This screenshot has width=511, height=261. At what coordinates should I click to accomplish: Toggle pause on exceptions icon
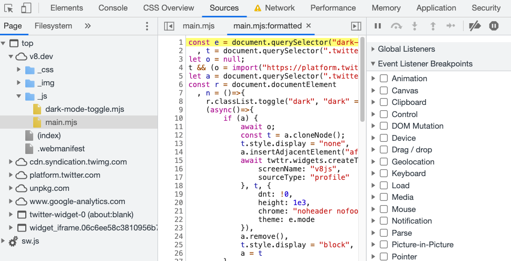494,26
